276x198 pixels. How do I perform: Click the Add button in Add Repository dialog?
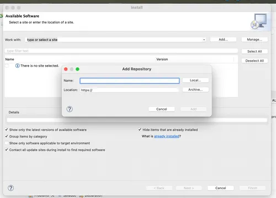point(193,109)
